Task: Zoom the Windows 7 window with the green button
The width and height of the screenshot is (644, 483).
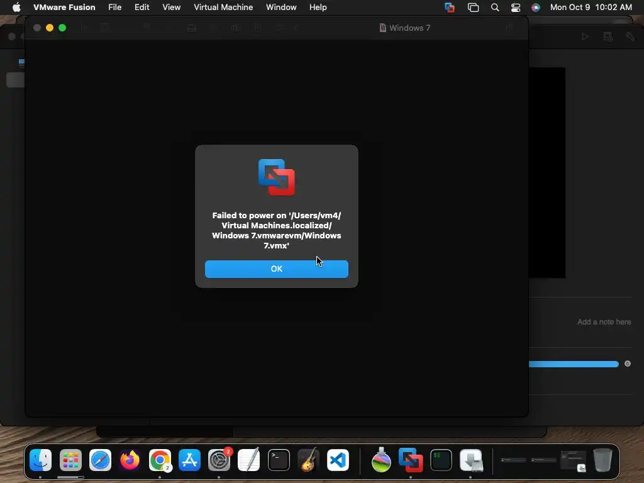Action: 62,28
